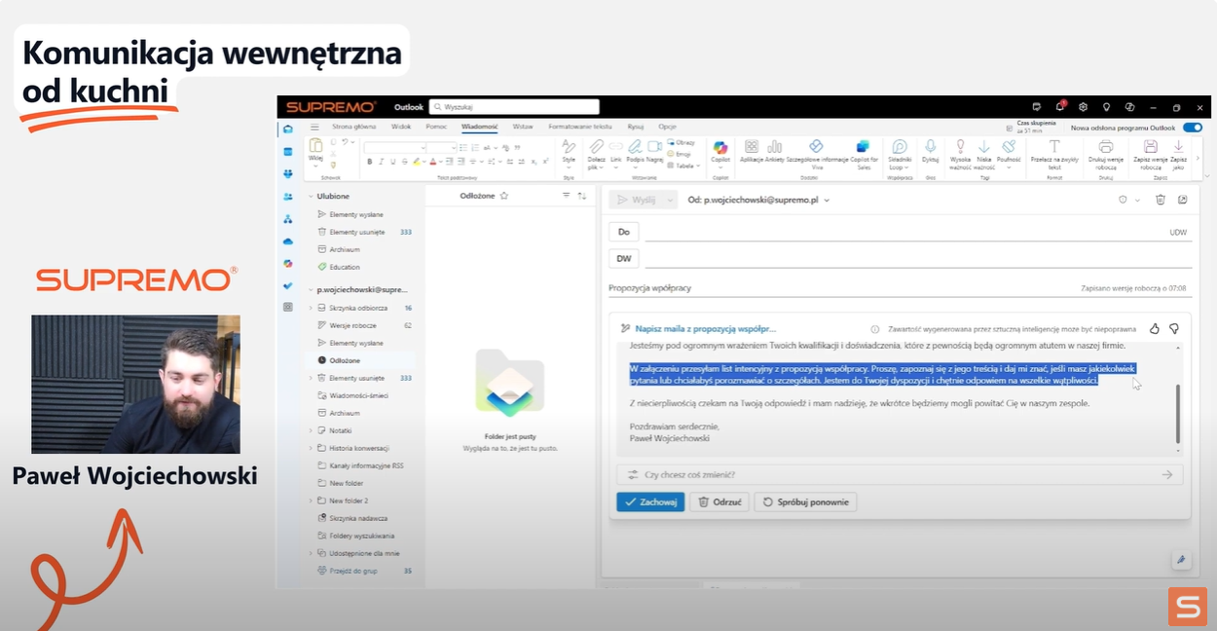Click the UDW link
1217x631 pixels.
click(1178, 233)
